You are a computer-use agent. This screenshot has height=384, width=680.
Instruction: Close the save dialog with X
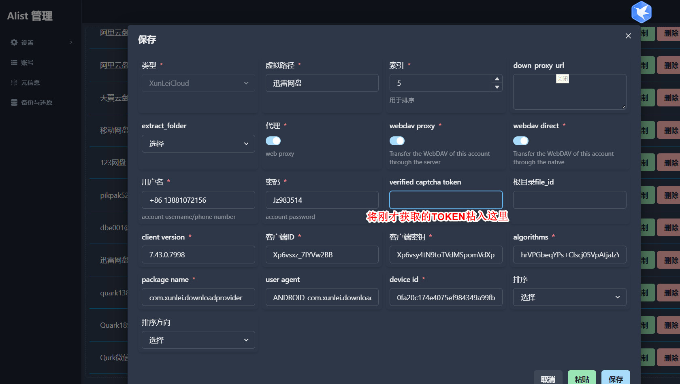click(x=628, y=36)
